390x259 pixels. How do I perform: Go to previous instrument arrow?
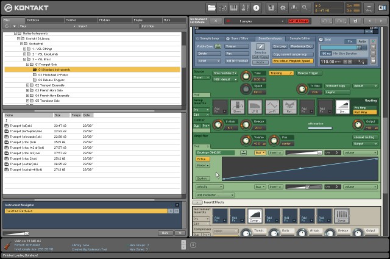point(369,21)
